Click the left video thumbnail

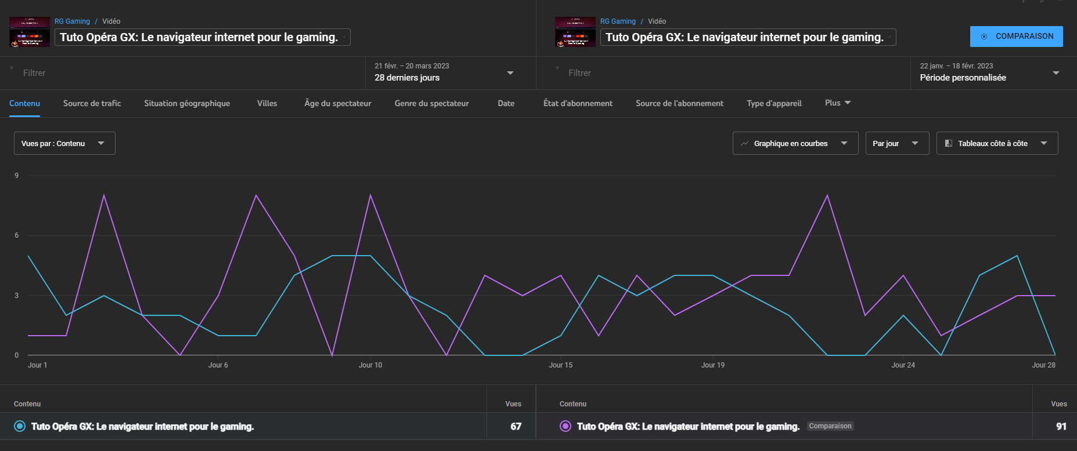(x=30, y=32)
